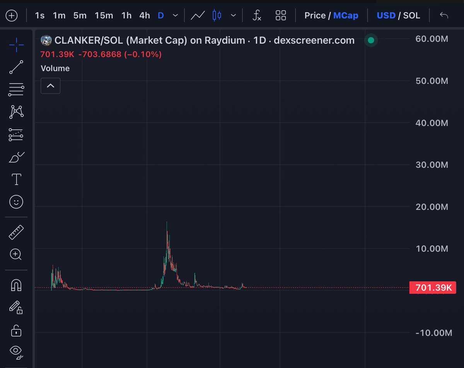Switch chart to MCap mode
The width and height of the screenshot is (464, 368).
click(x=346, y=16)
